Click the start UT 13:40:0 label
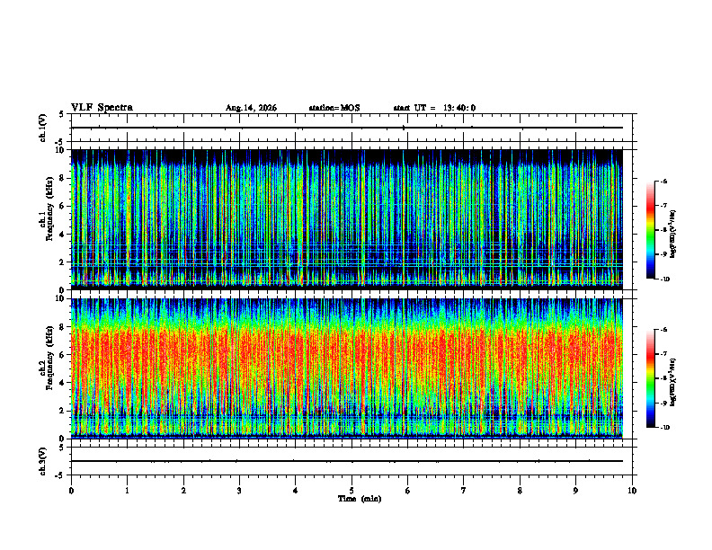This screenshot has height=550, width=712. 434,108
